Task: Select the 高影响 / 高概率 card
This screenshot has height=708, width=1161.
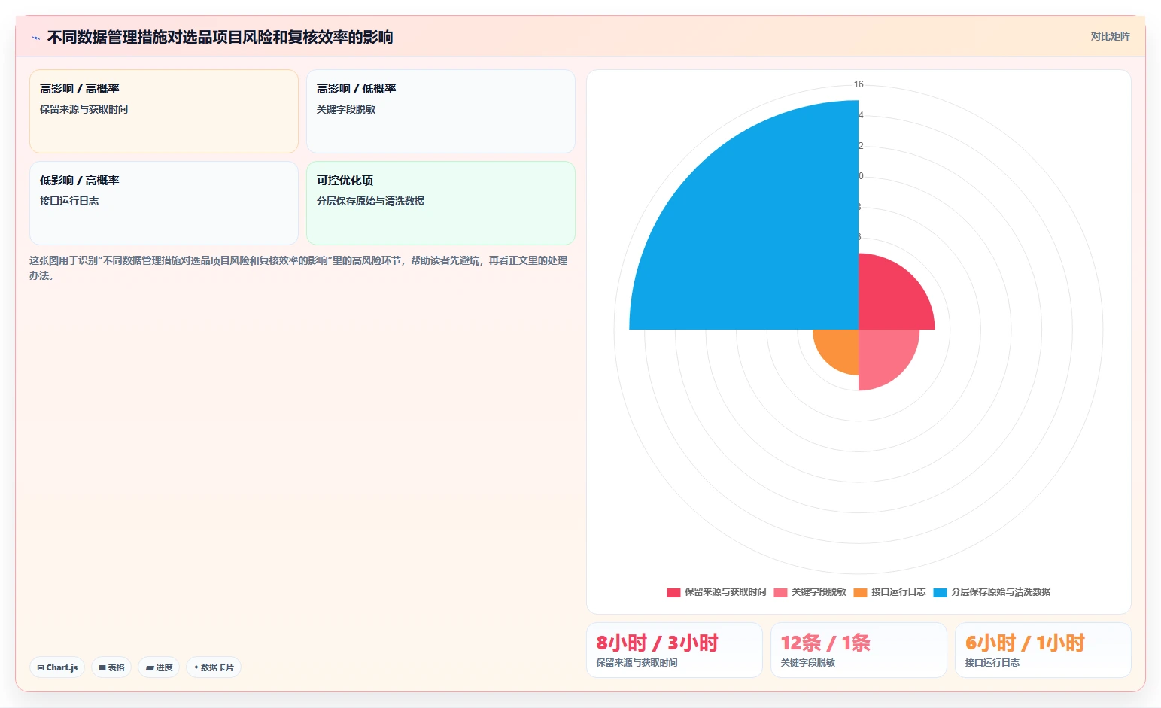Action: click(164, 111)
